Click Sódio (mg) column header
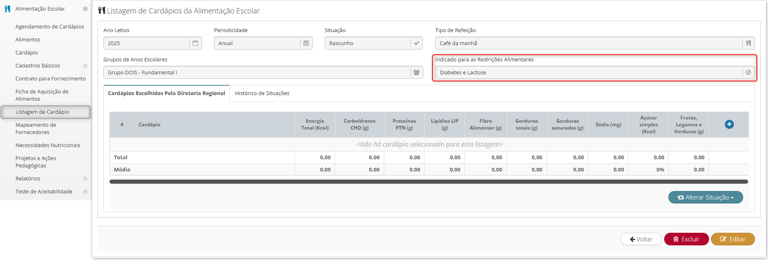 point(608,124)
